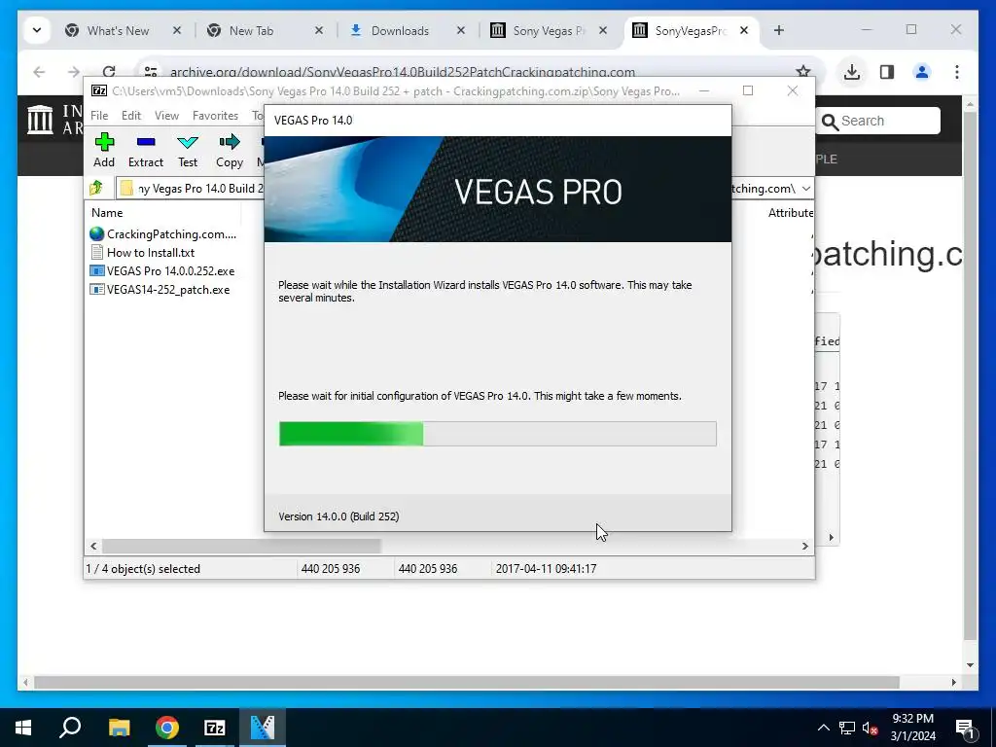The height and width of the screenshot is (747, 996).
Task: Open the View menu in 7-Zip
Action: pyautogui.click(x=166, y=116)
